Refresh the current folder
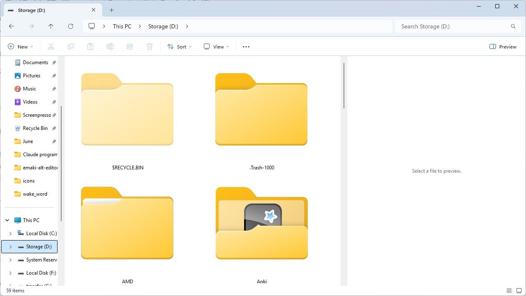This screenshot has width=526, height=296. (x=71, y=26)
